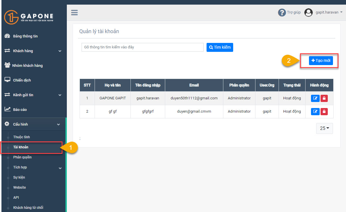
Task: Lock the gf gf account
Action: coord(324,111)
